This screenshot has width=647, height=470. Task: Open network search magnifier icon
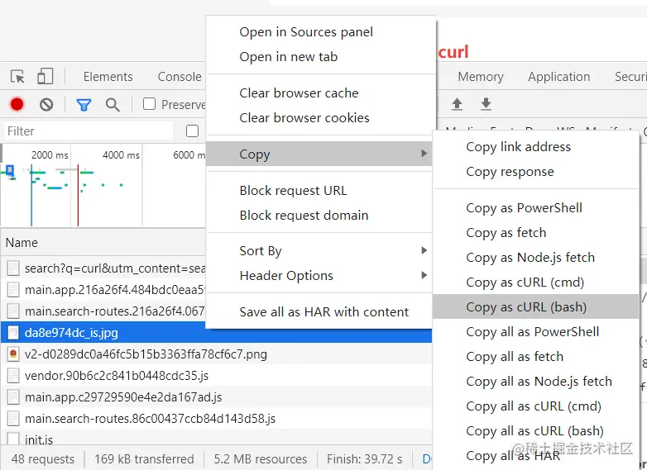[113, 105]
